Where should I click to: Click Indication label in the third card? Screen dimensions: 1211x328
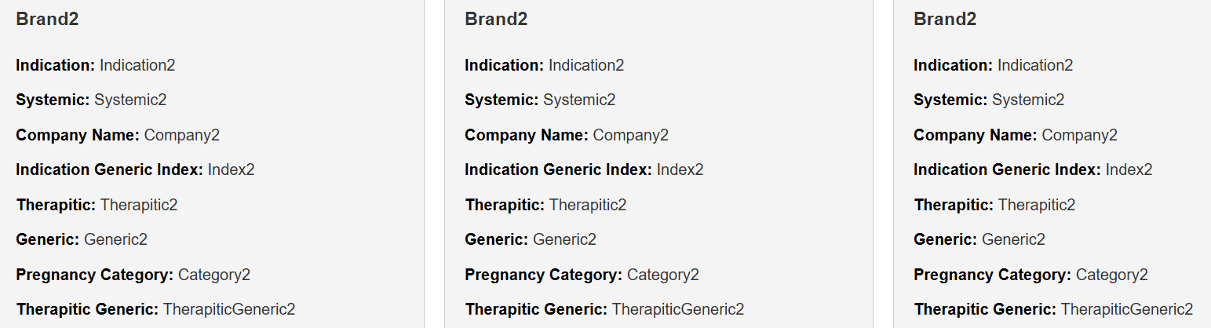pyautogui.click(x=953, y=65)
